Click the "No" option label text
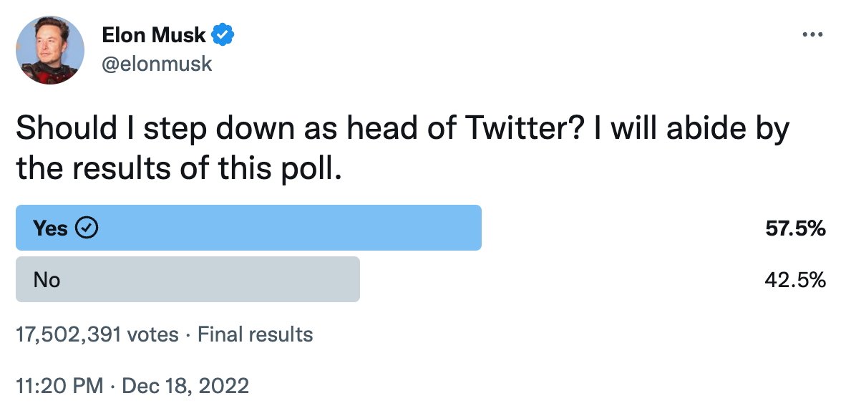This screenshot has width=846, height=411. coord(47,280)
